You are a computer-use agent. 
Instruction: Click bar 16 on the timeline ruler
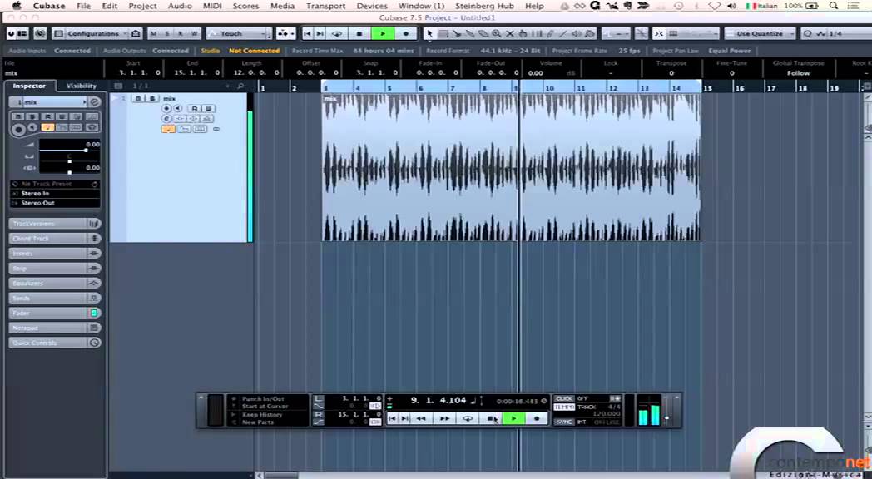[740, 88]
